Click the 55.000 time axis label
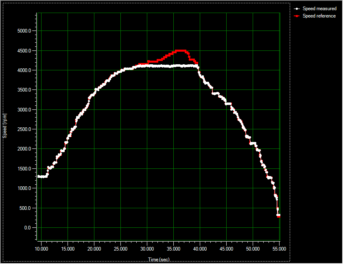 click(280, 249)
